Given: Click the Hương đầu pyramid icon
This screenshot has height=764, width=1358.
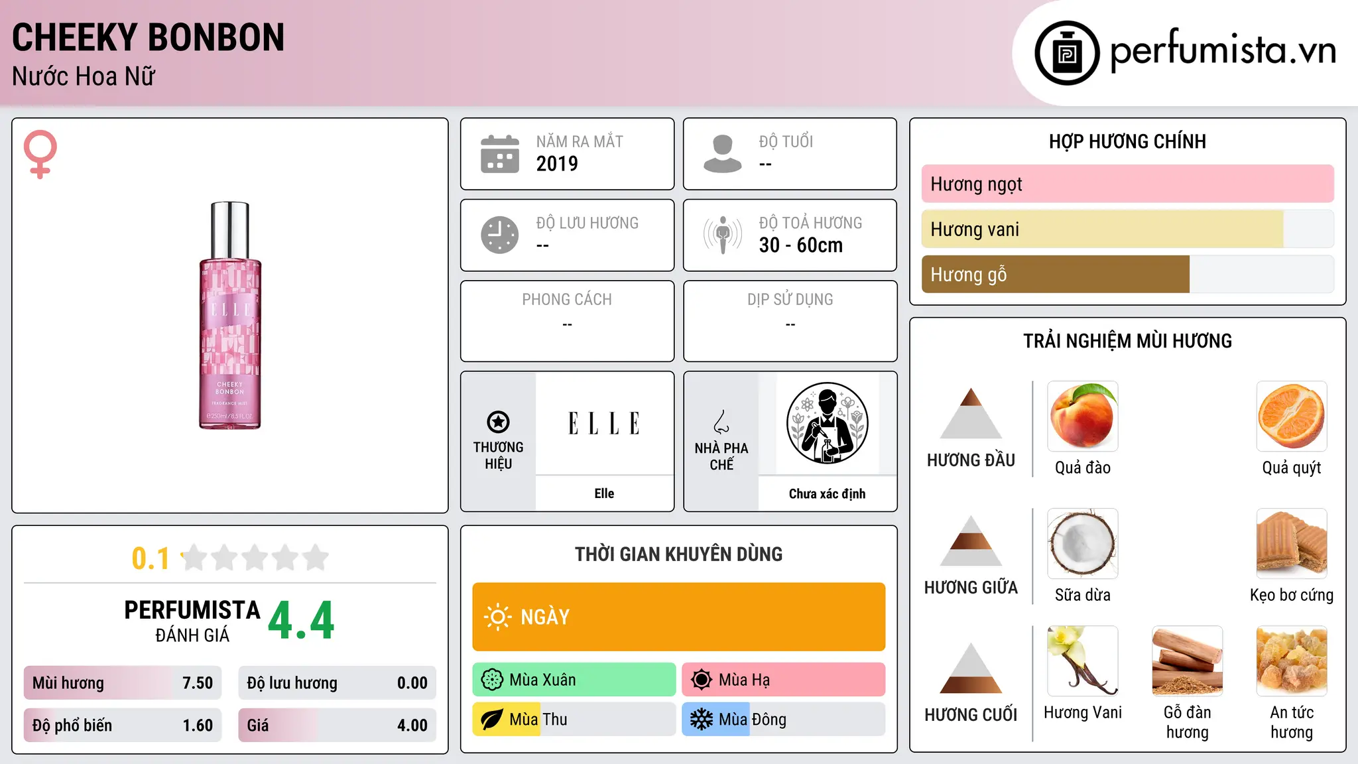Looking at the screenshot, I should (971, 413).
